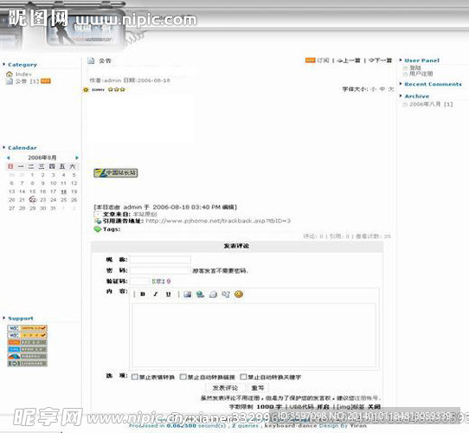Insert an image via the editor toolbar
The height and width of the screenshot is (433, 469).
188,294
